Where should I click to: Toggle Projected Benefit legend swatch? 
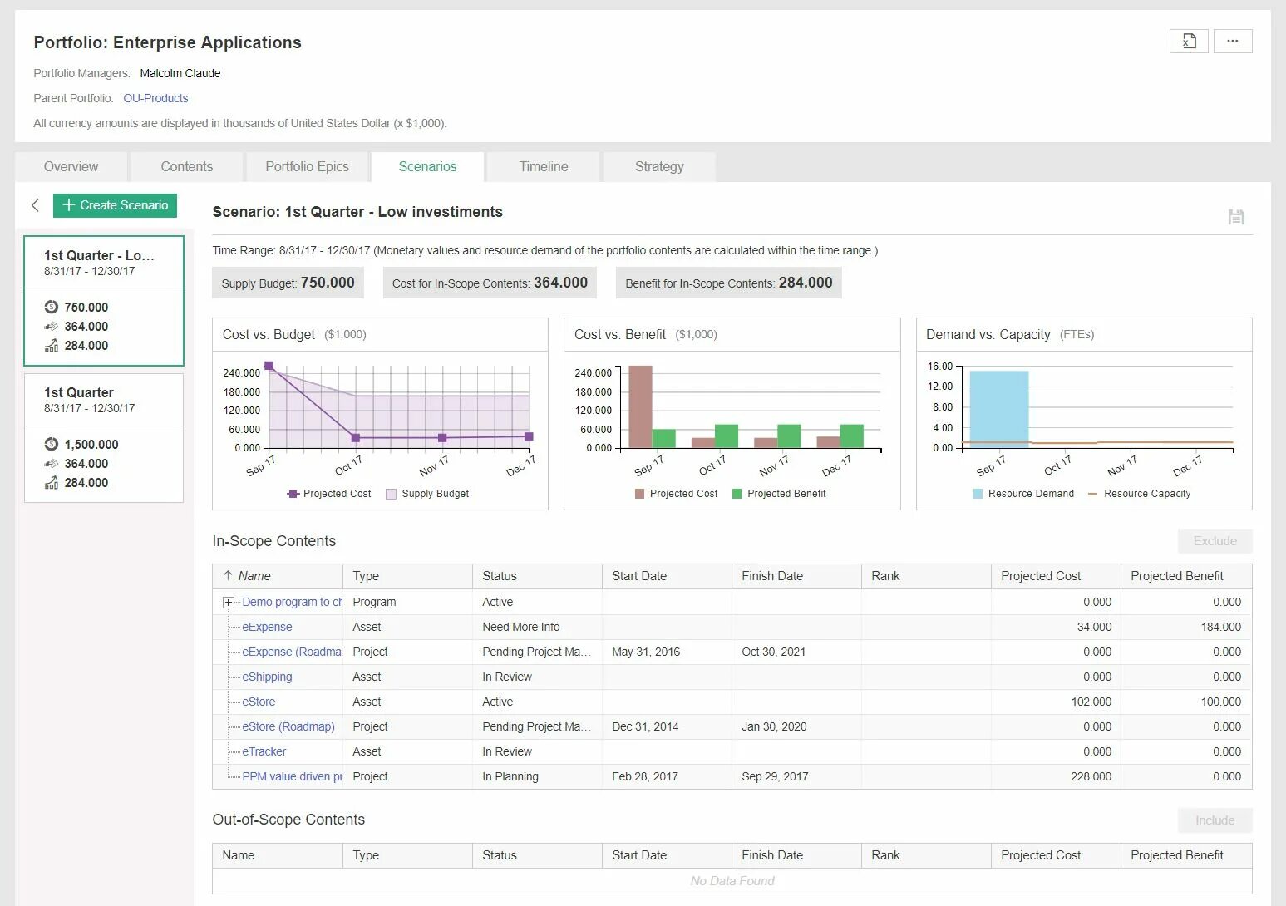pos(737,494)
